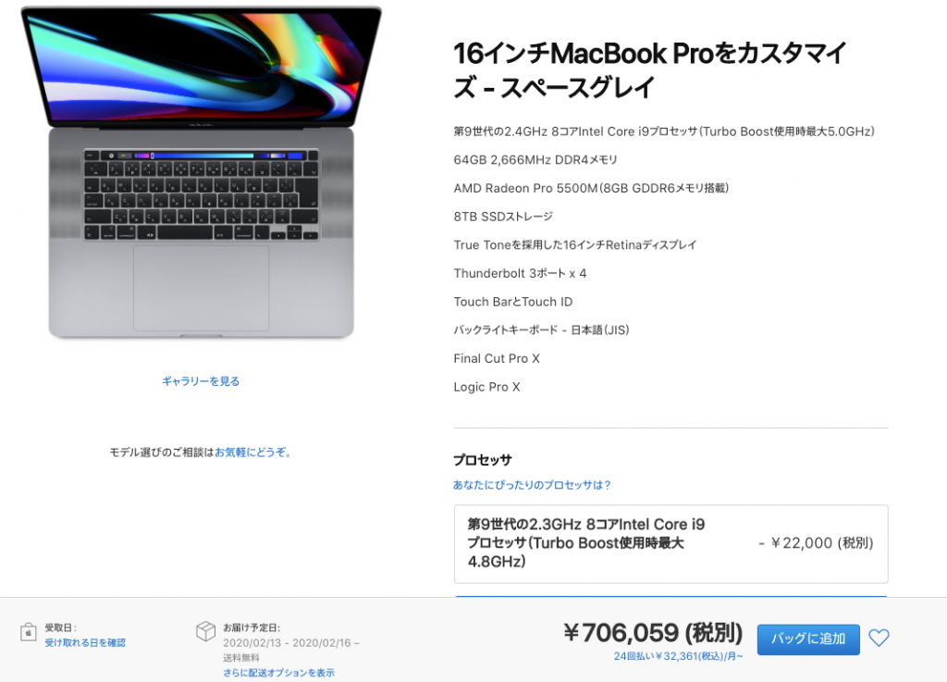Click the 64GB DDR4メモリ spec line
Viewport: 947px width, 682px height.
535,159
